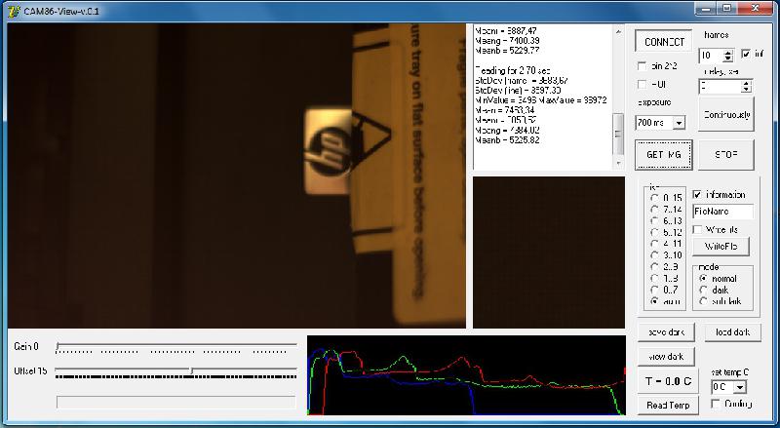Click the WriteFits button
This screenshot has height=428, width=780.
point(721,247)
